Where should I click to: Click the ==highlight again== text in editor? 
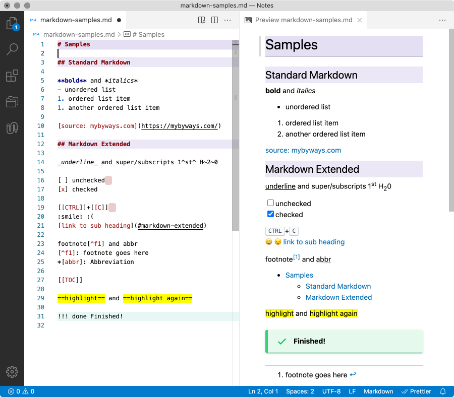click(157, 298)
